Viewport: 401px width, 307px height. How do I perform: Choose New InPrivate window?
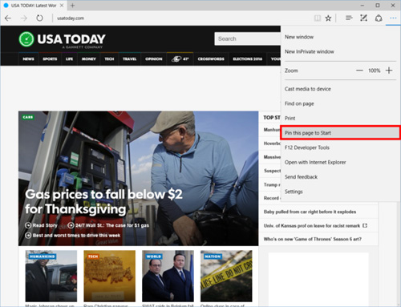pyautogui.click(x=310, y=51)
